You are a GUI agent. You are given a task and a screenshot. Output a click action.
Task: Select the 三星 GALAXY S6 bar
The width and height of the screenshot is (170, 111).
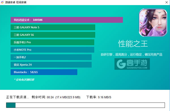53,35
